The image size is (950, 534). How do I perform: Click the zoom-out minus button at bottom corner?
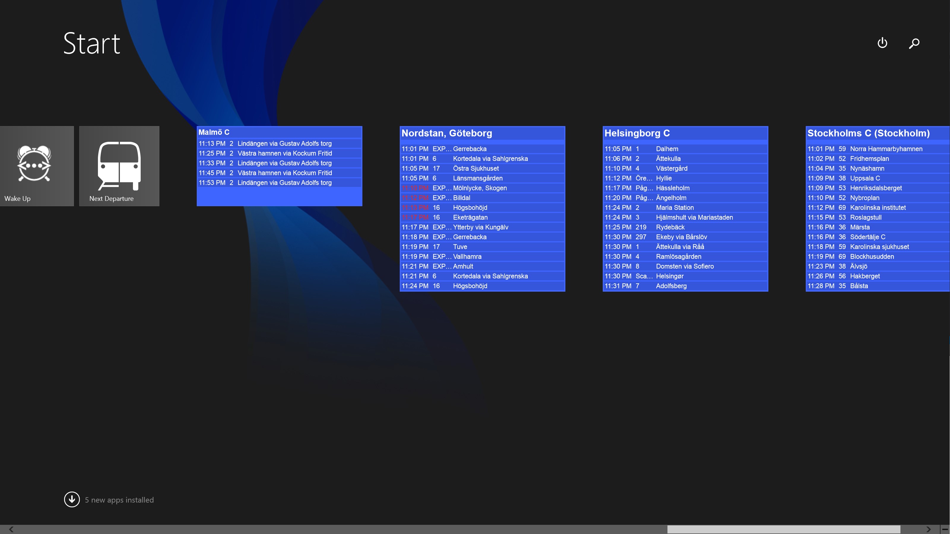click(x=945, y=529)
